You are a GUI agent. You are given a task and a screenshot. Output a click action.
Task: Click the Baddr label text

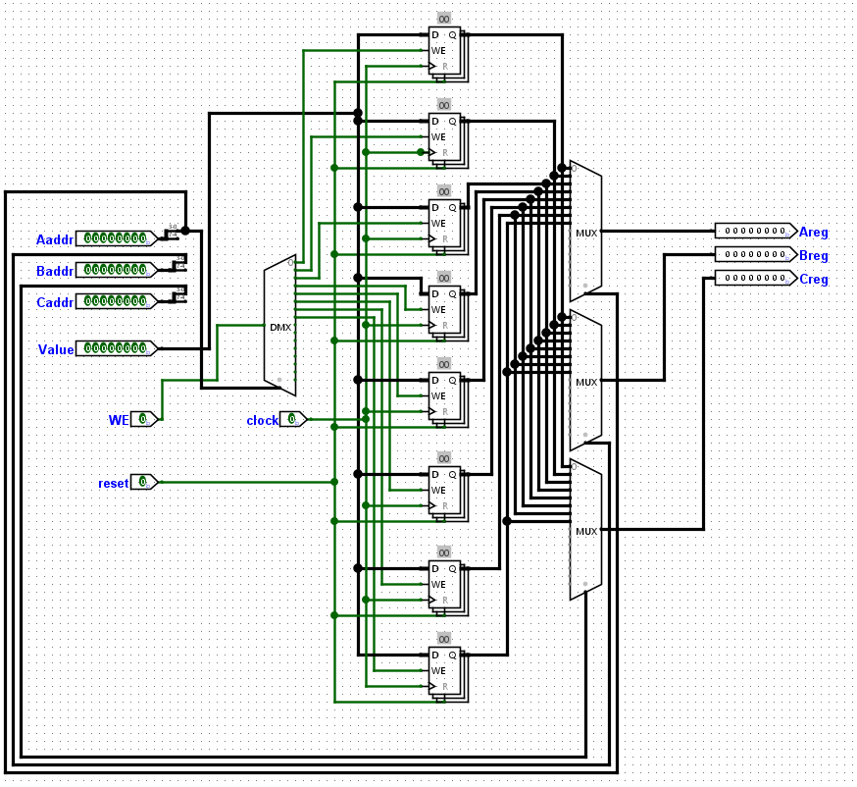55,271
